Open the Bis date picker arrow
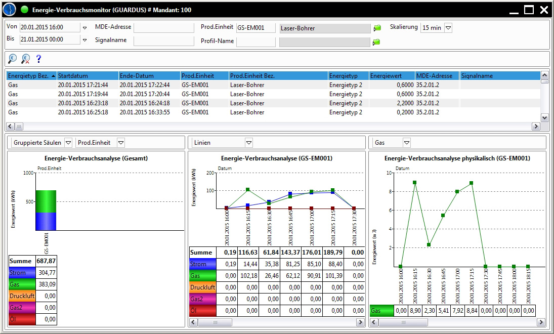 (84, 39)
